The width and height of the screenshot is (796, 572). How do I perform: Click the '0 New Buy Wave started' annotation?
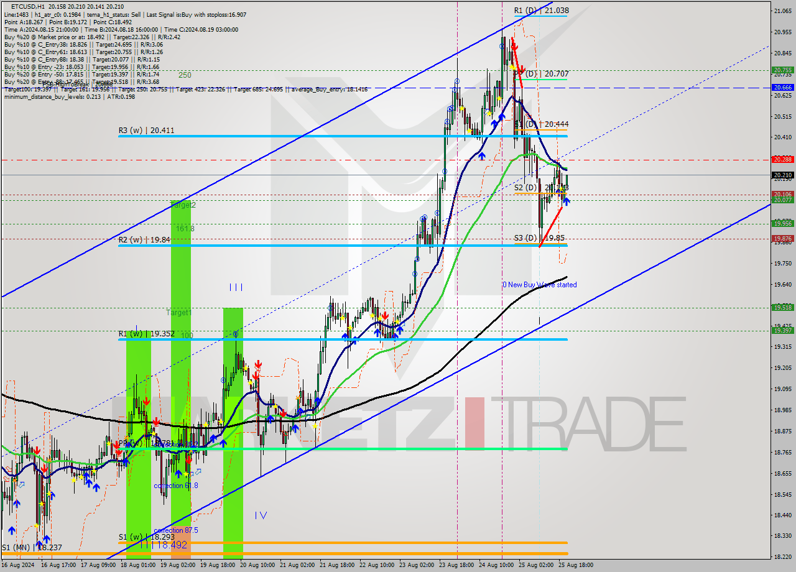pos(539,285)
